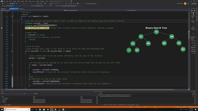Click the thread filter funnel icon
This screenshot has height=111, width=198.
[x=51, y=6]
